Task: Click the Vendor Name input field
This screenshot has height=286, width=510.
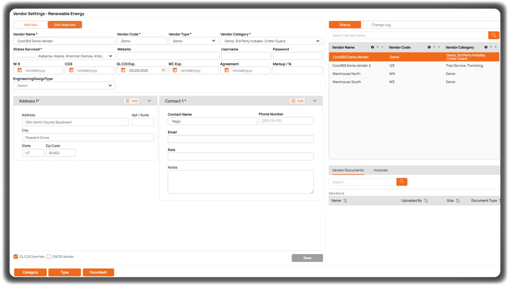Action: tap(64, 41)
